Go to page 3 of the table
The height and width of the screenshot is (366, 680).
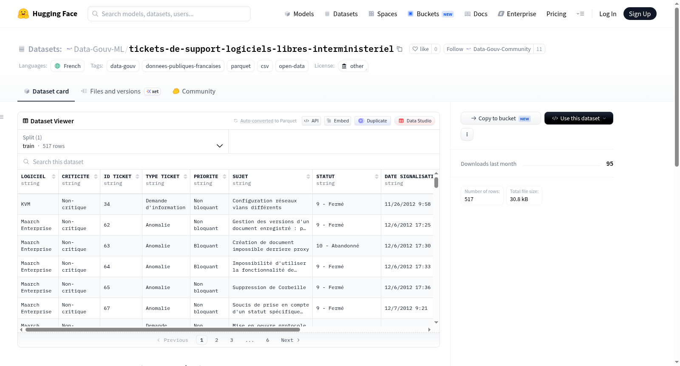(232, 340)
